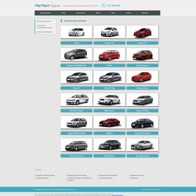Image resolution: width=196 pixels, height=196 pixels.
Task: Open the O nas menu item
Action: point(63,13)
